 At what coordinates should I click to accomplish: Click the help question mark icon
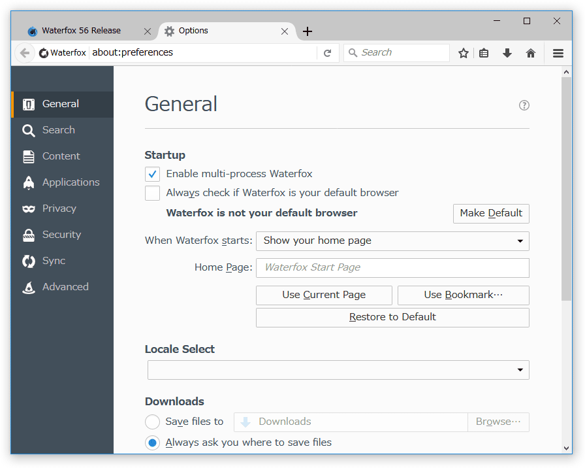(524, 105)
